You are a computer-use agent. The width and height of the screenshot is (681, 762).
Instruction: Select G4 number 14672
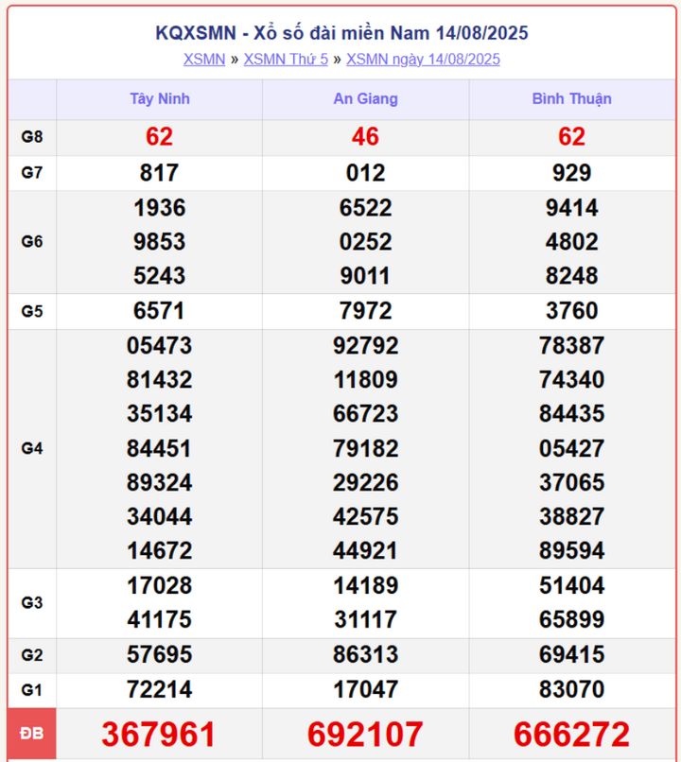[x=160, y=551]
